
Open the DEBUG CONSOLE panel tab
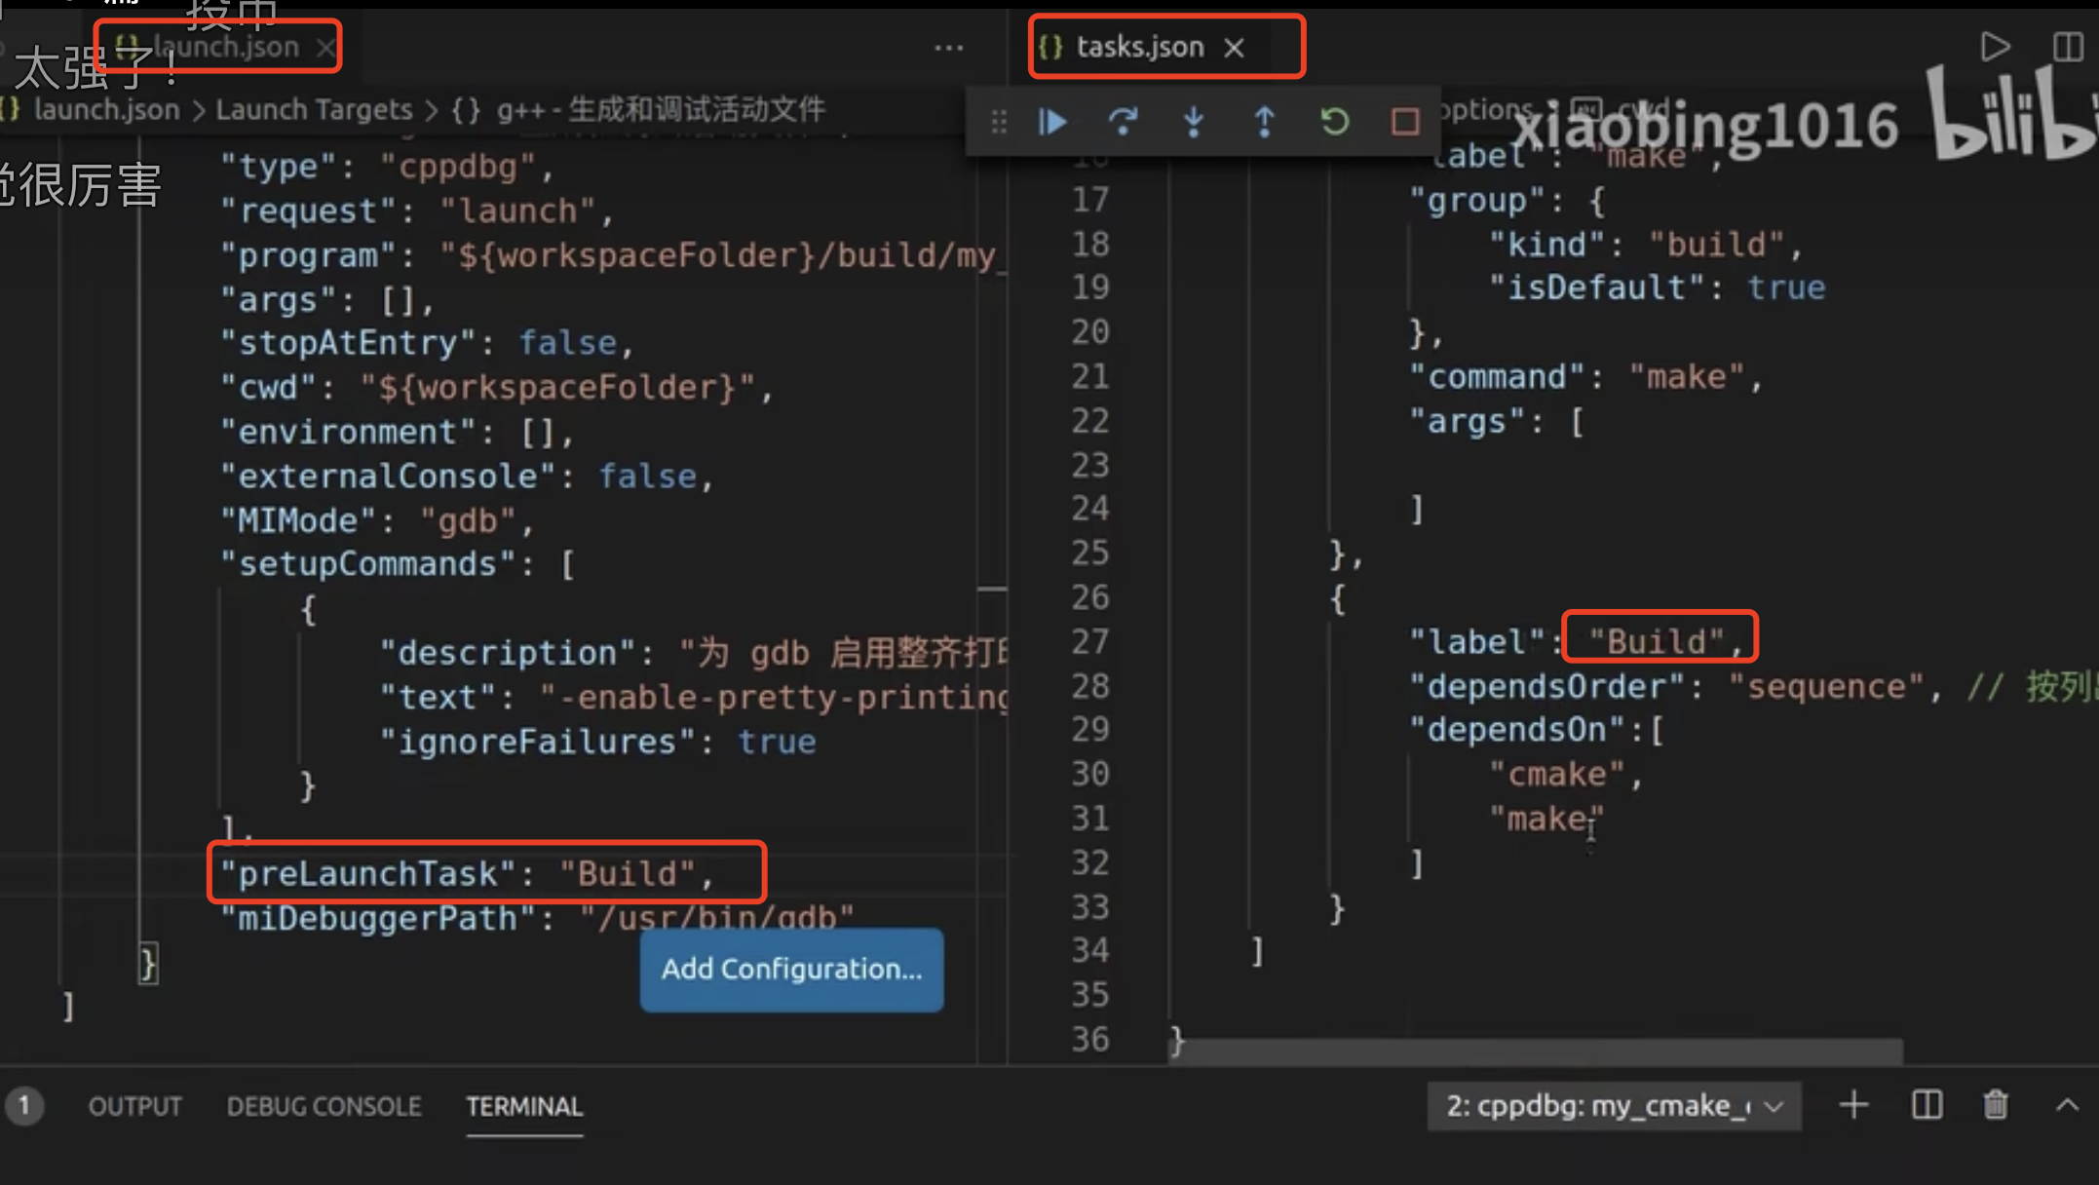tap(324, 1106)
